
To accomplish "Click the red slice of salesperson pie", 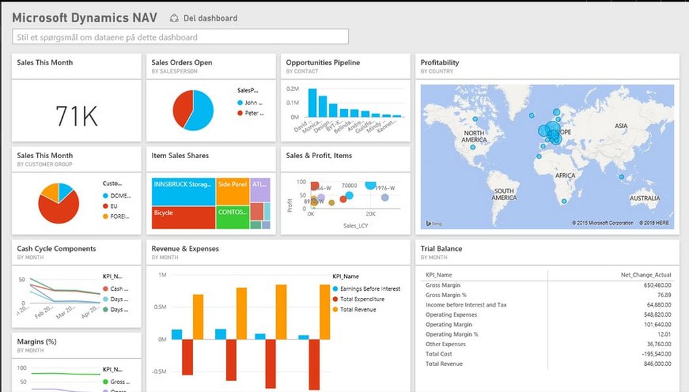I will point(181,108).
